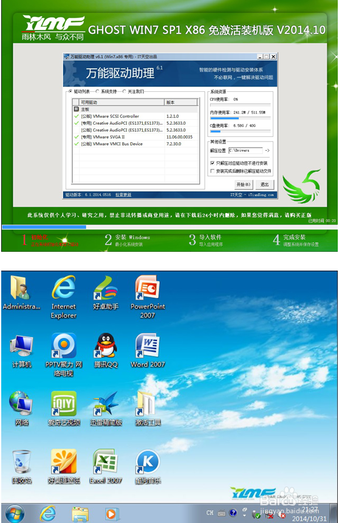Toggle checkmark of VMware SCSI Controller row
Image resolution: width=339 pixels, height=523 pixels.
pos(77,116)
